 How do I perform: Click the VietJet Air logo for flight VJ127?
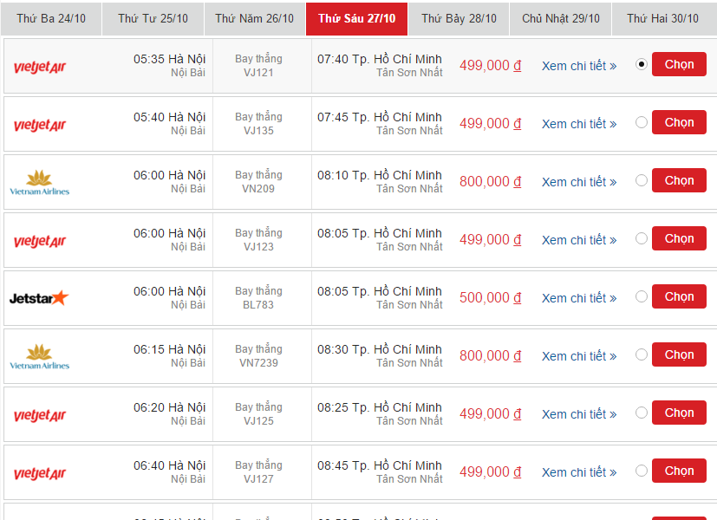pos(40,473)
